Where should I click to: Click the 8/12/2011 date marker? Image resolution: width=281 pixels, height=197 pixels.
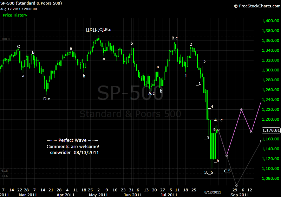[213, 192]
